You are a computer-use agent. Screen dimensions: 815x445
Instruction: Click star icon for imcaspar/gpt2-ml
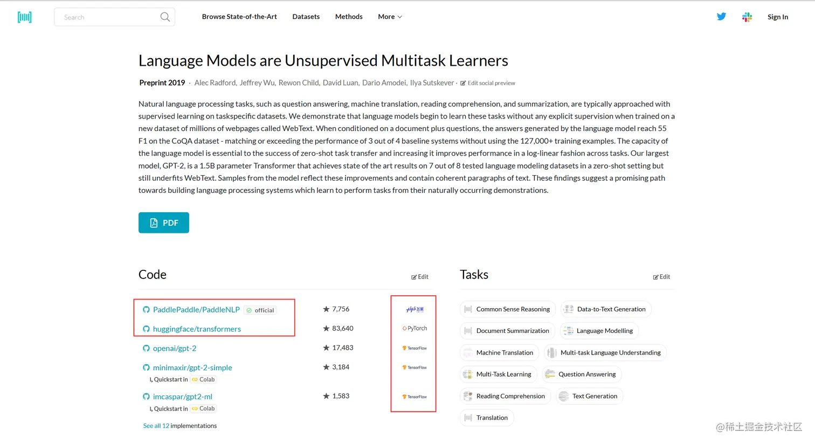[x=326, y=397]
